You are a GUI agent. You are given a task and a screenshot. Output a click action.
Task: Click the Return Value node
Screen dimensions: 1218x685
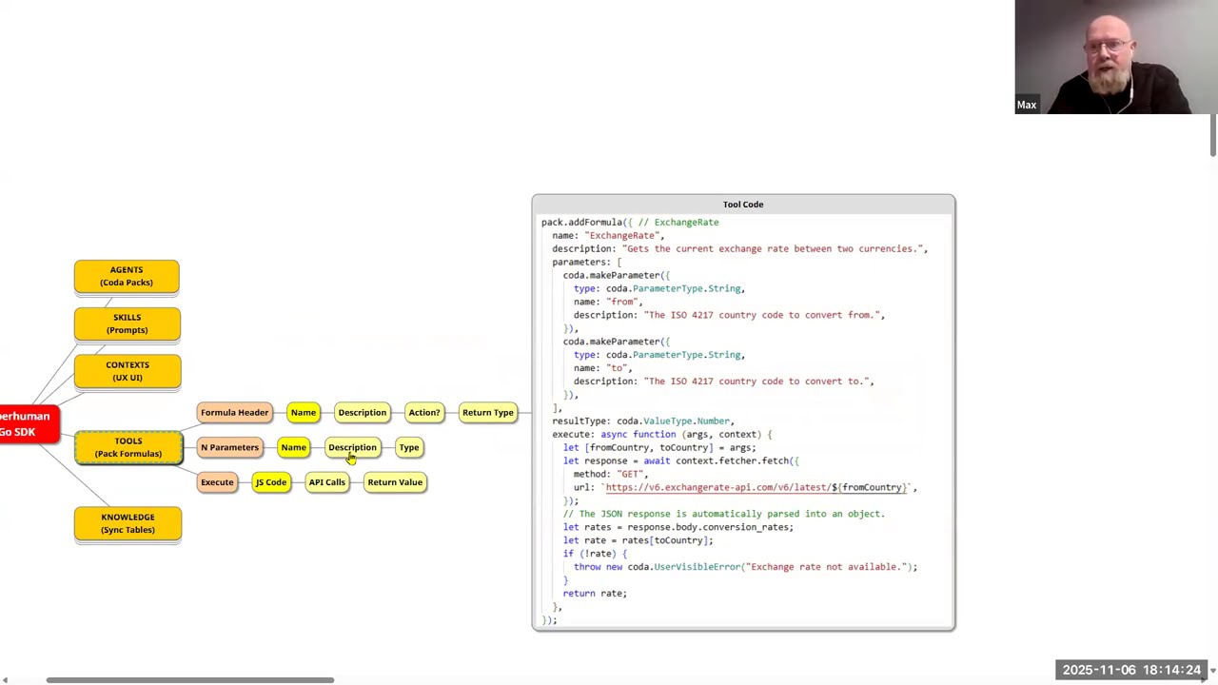[x=395, y=482]
